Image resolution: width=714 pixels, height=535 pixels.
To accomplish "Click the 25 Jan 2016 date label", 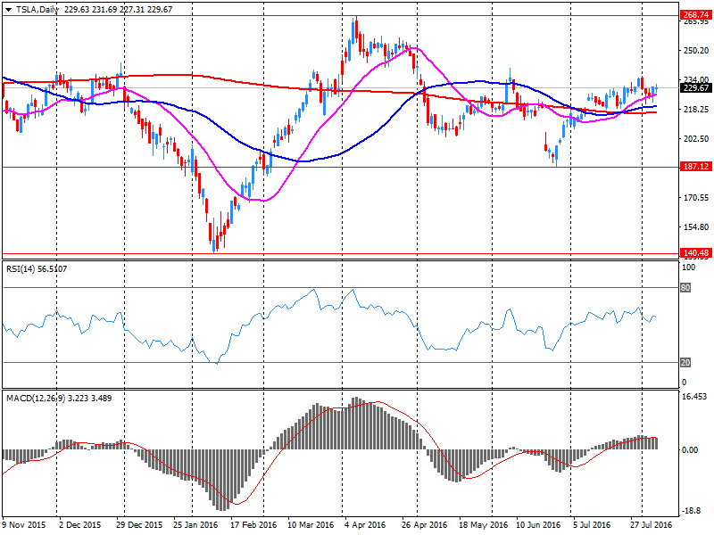I will click(x=195, y=524).
